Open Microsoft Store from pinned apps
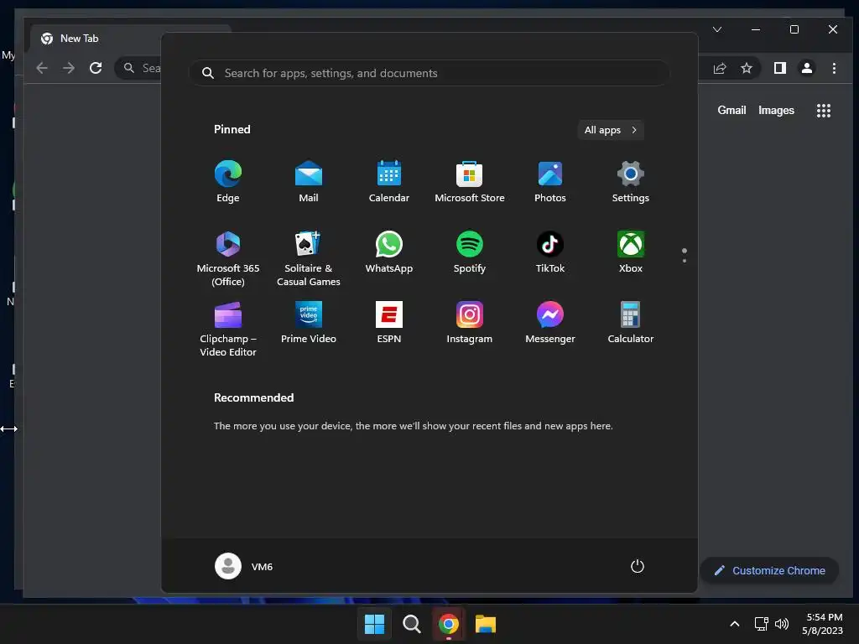 coord(470,182)
